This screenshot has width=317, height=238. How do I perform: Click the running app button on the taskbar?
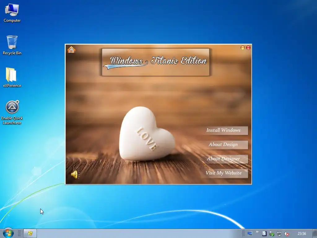tap(30, 233)
